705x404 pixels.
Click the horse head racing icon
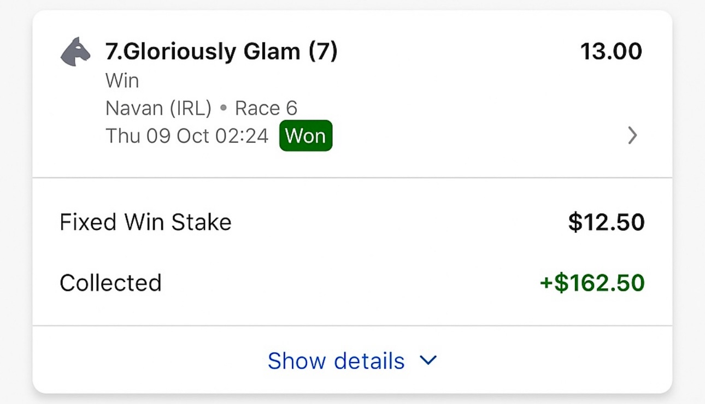coord(75,52)
